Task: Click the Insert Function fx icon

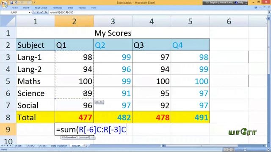Action: pyautogui.click(x=46, y=12)
